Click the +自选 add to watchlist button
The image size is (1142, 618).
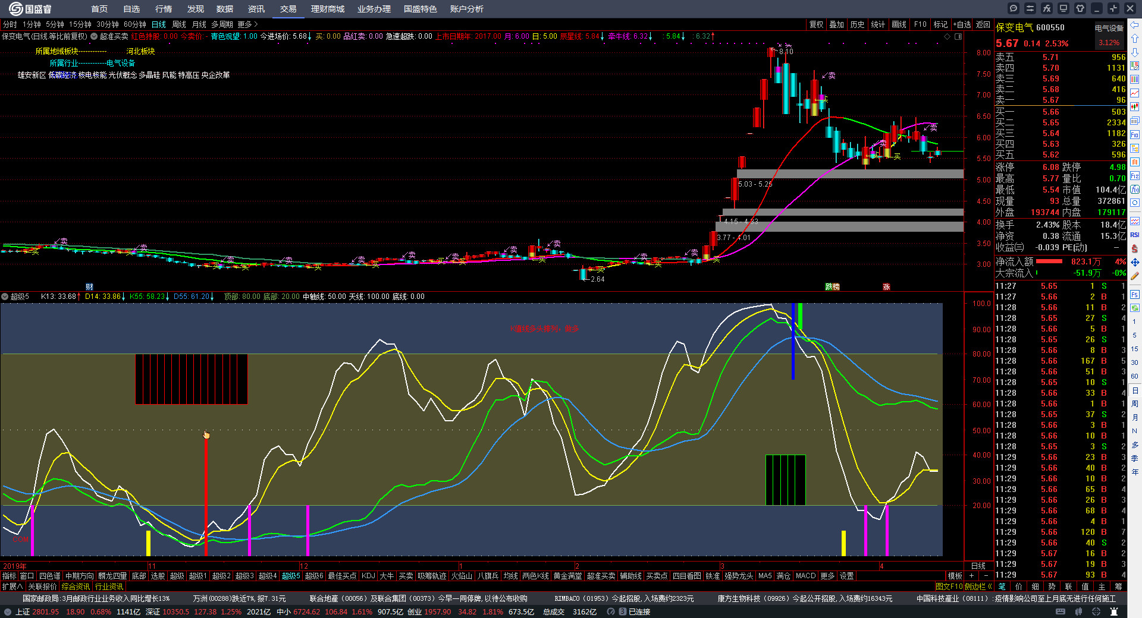click(x=961, y=24)
